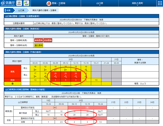Go to 全国 breadcrumb
This screenshot has width=163, height=126.
tap(8, 11)
